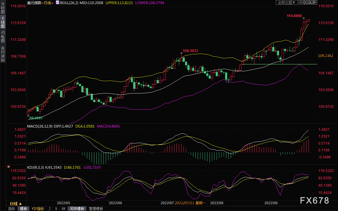Click the D:86.1761 value

72,168
